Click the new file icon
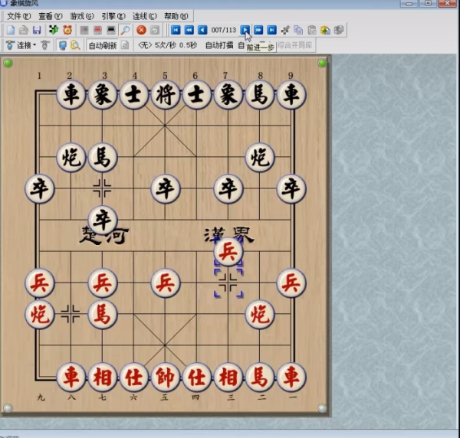This screenshot has height=438, width=460. coord(10,30)
